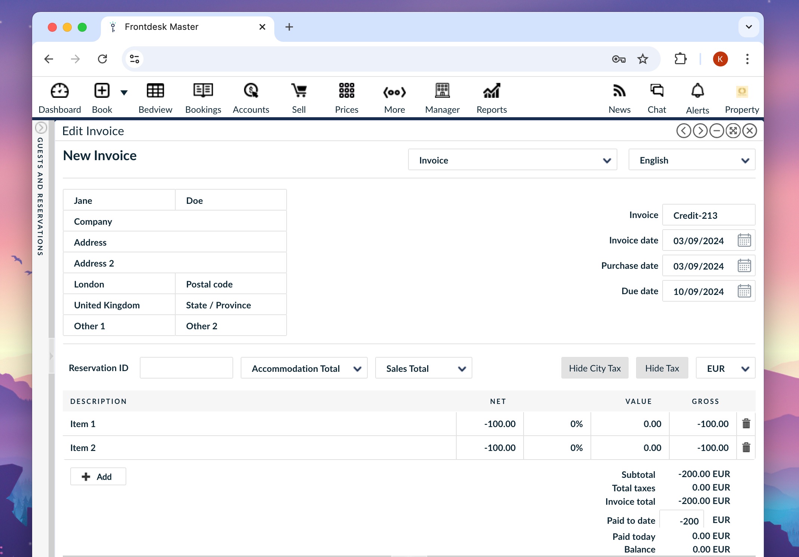Viewport: 799px width, 557px height.
Task: Click the United Kingdom country field
Action: point(119,305)
